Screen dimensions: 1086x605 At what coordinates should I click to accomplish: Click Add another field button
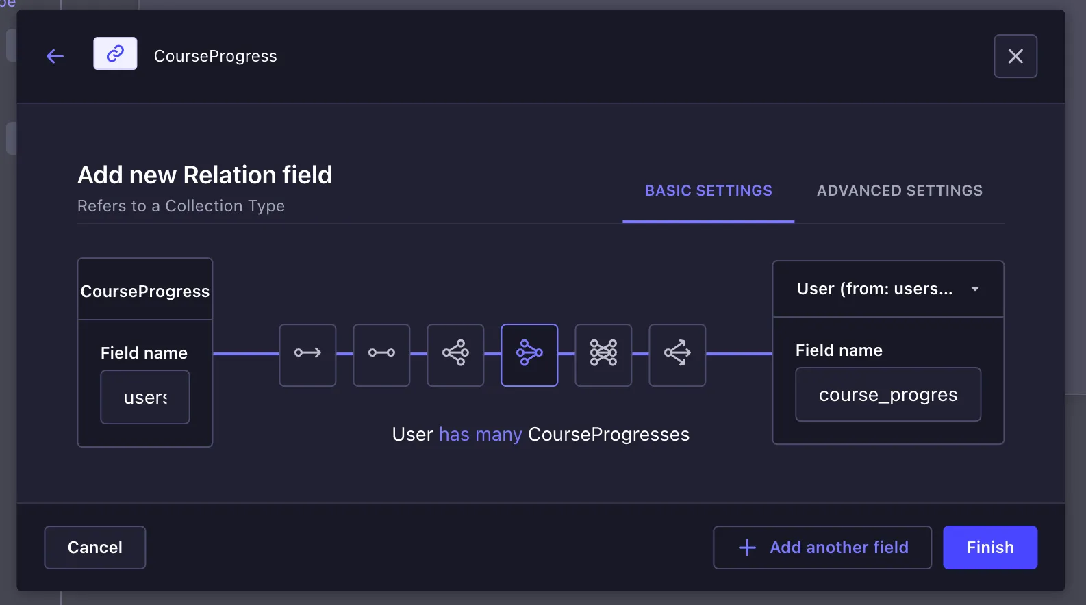pos(822,548)
